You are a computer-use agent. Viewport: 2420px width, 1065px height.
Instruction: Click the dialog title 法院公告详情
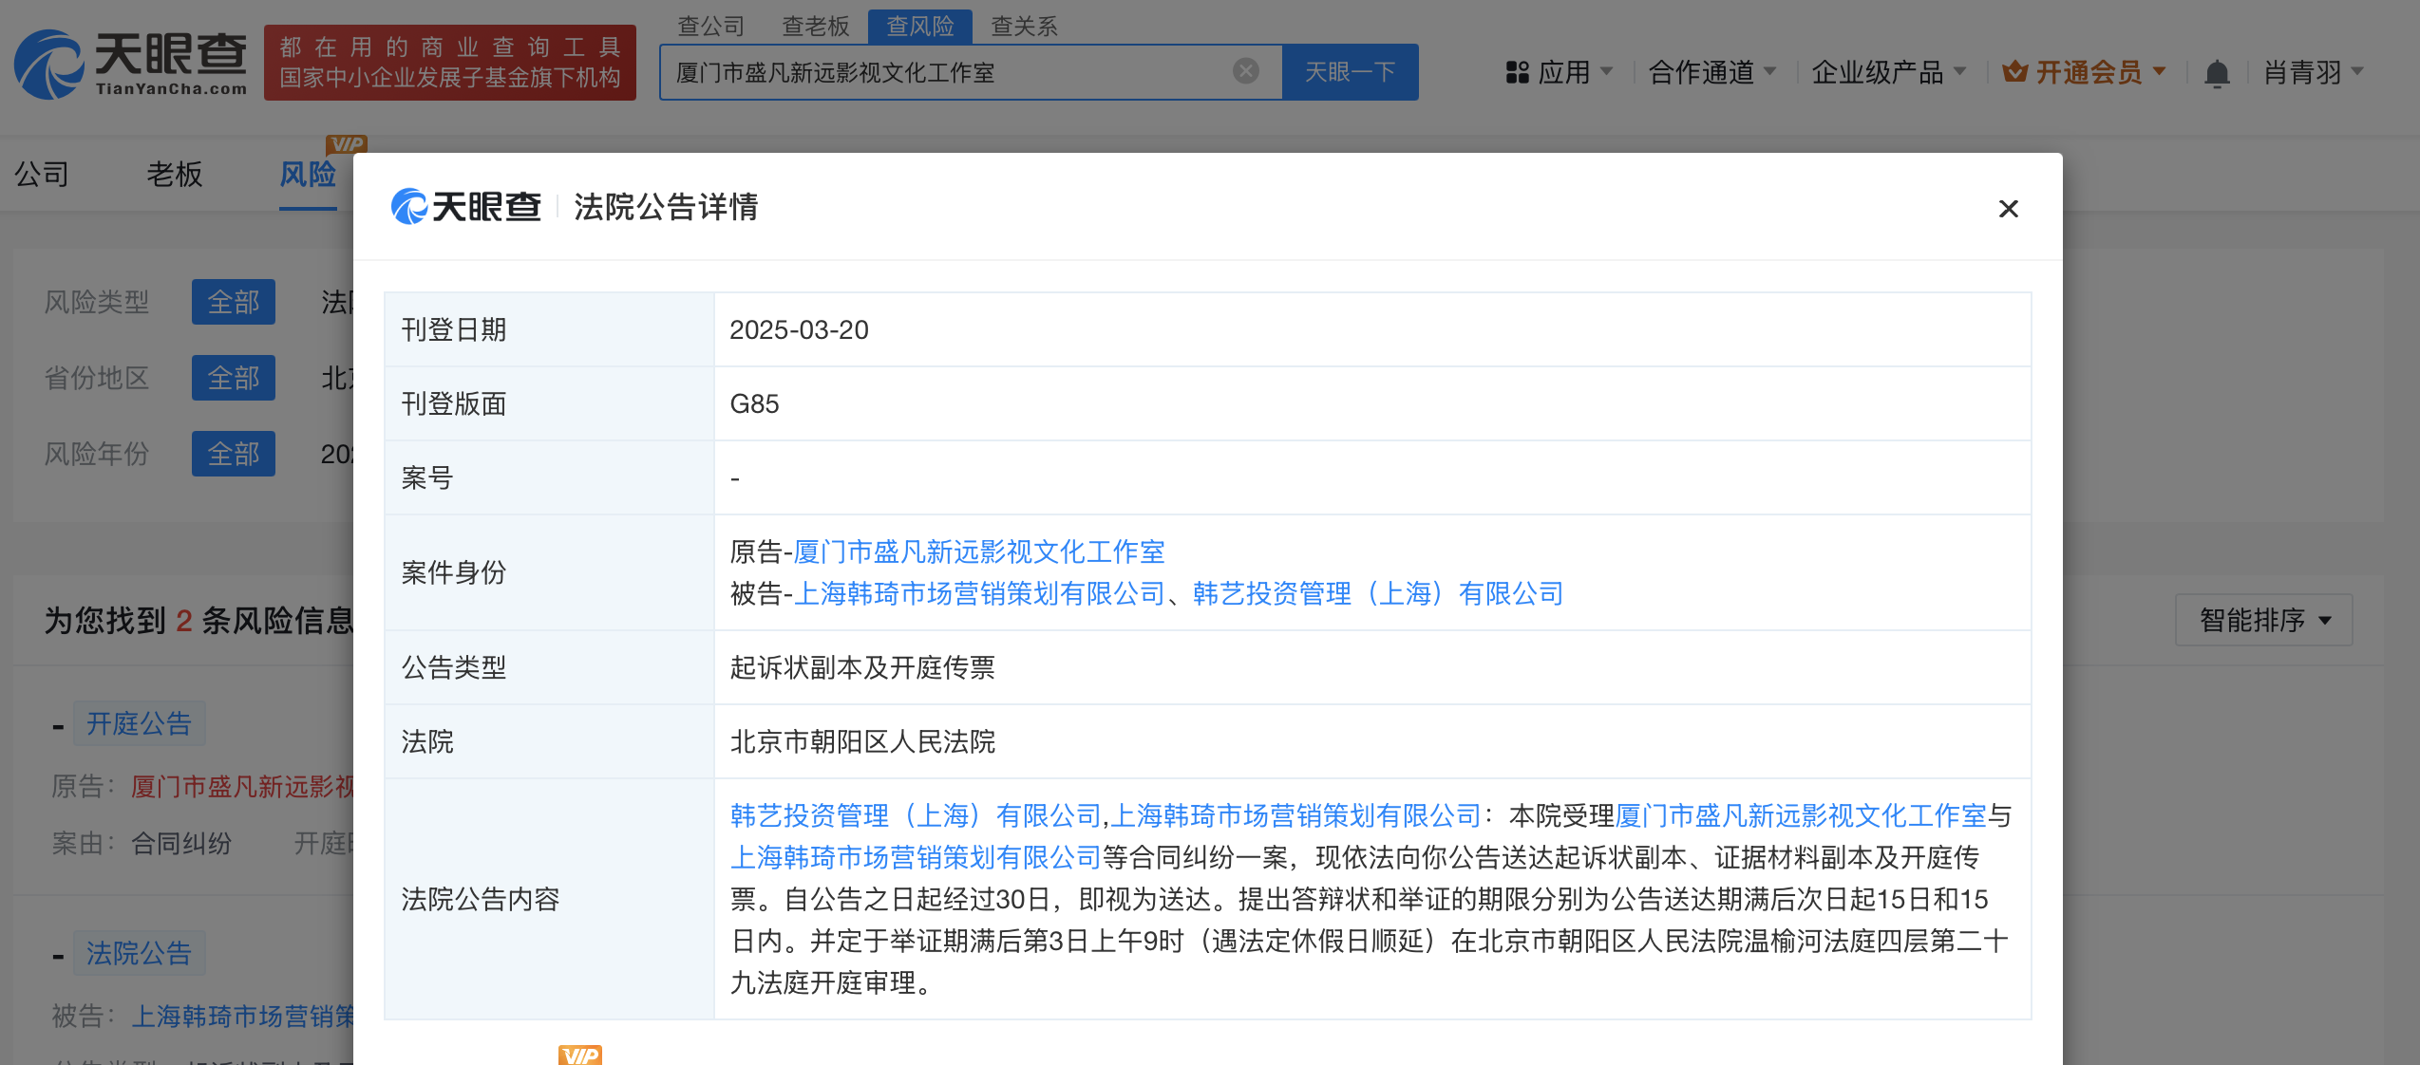point(666,207)
